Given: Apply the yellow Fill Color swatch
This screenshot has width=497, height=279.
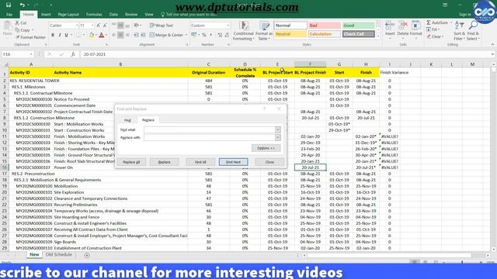Looking at the screenshot, I should click(91, 35).
